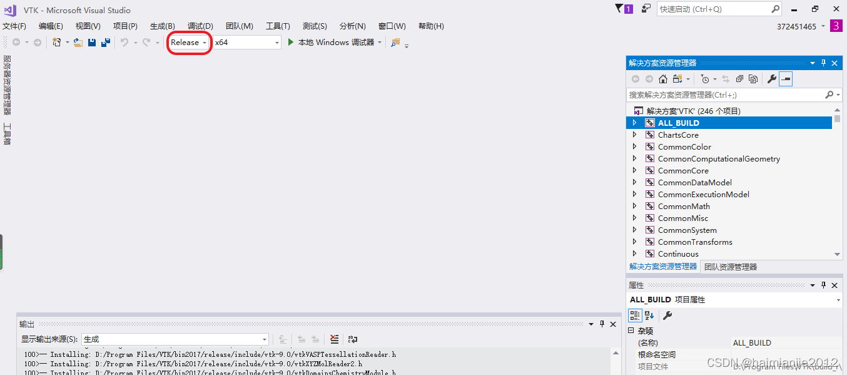
Task: Open the 生成(B) menu
Action: [163, 26]
